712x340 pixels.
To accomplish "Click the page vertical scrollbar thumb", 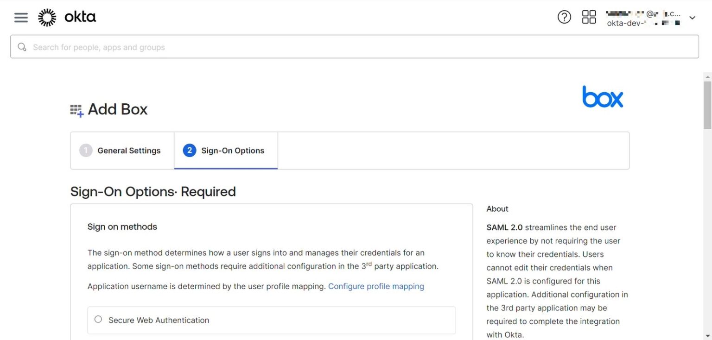I will 707,104.
